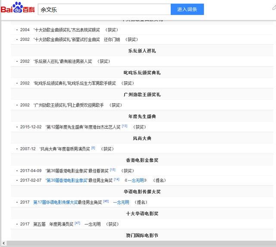This screenshot has width=276, height=247.
Task: Open the 第36届香港电影金像奖 link in 2017-02-07 row
Action: coord(67,180)
